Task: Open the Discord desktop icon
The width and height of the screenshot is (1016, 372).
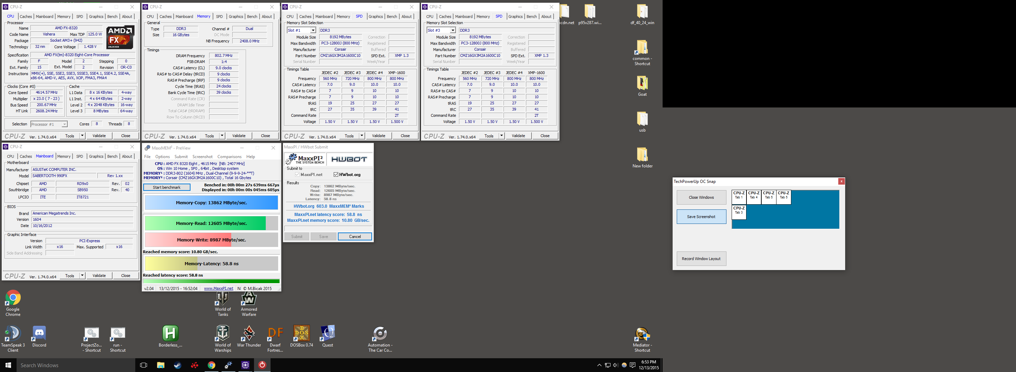Action: click(x=39, y=337)
